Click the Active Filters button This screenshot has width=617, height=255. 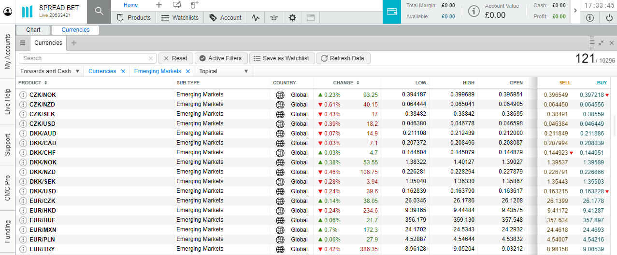pos(221,58)
